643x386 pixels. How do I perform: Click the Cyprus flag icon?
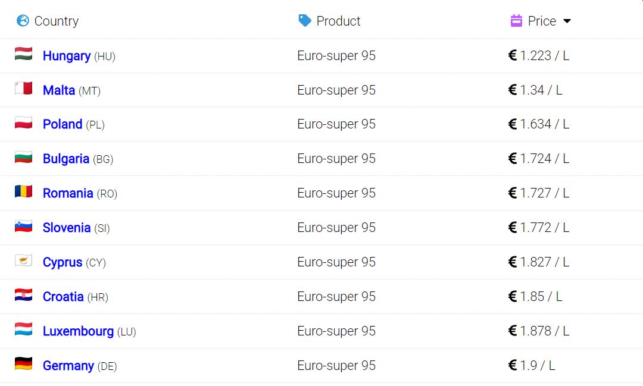[x=23, y=260]
